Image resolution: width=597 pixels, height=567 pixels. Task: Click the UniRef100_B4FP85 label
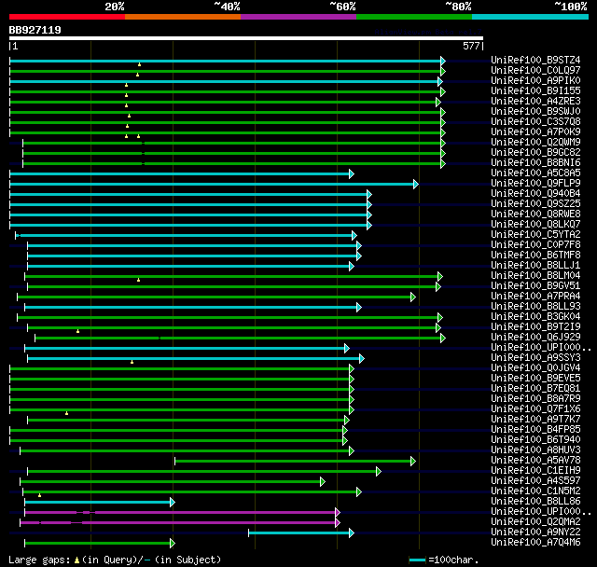pyautogui.click(x=535, y=430)
